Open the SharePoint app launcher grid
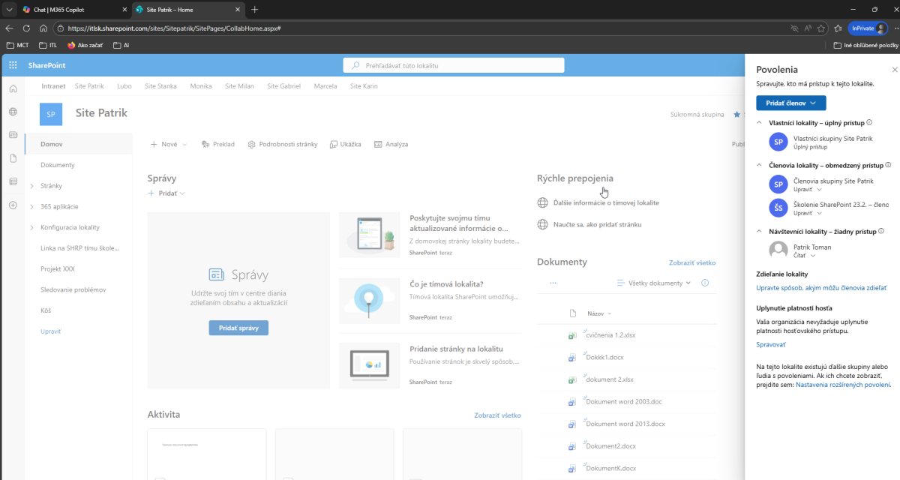This screenshot has height=480, width=900. (13, 65)
